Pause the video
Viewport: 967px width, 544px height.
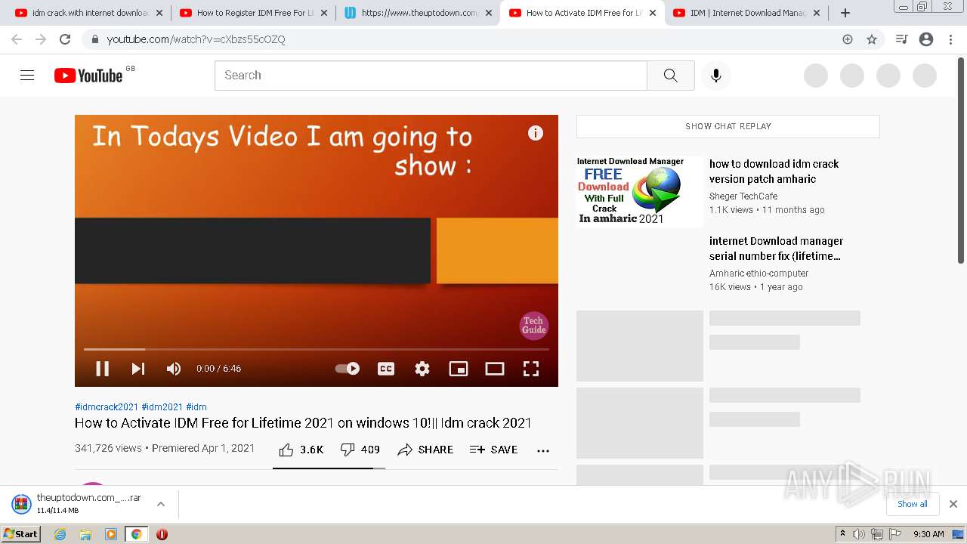pos(102,369)
